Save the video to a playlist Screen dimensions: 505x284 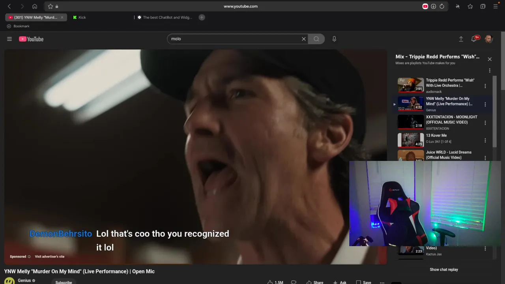(x=363, y=282)
